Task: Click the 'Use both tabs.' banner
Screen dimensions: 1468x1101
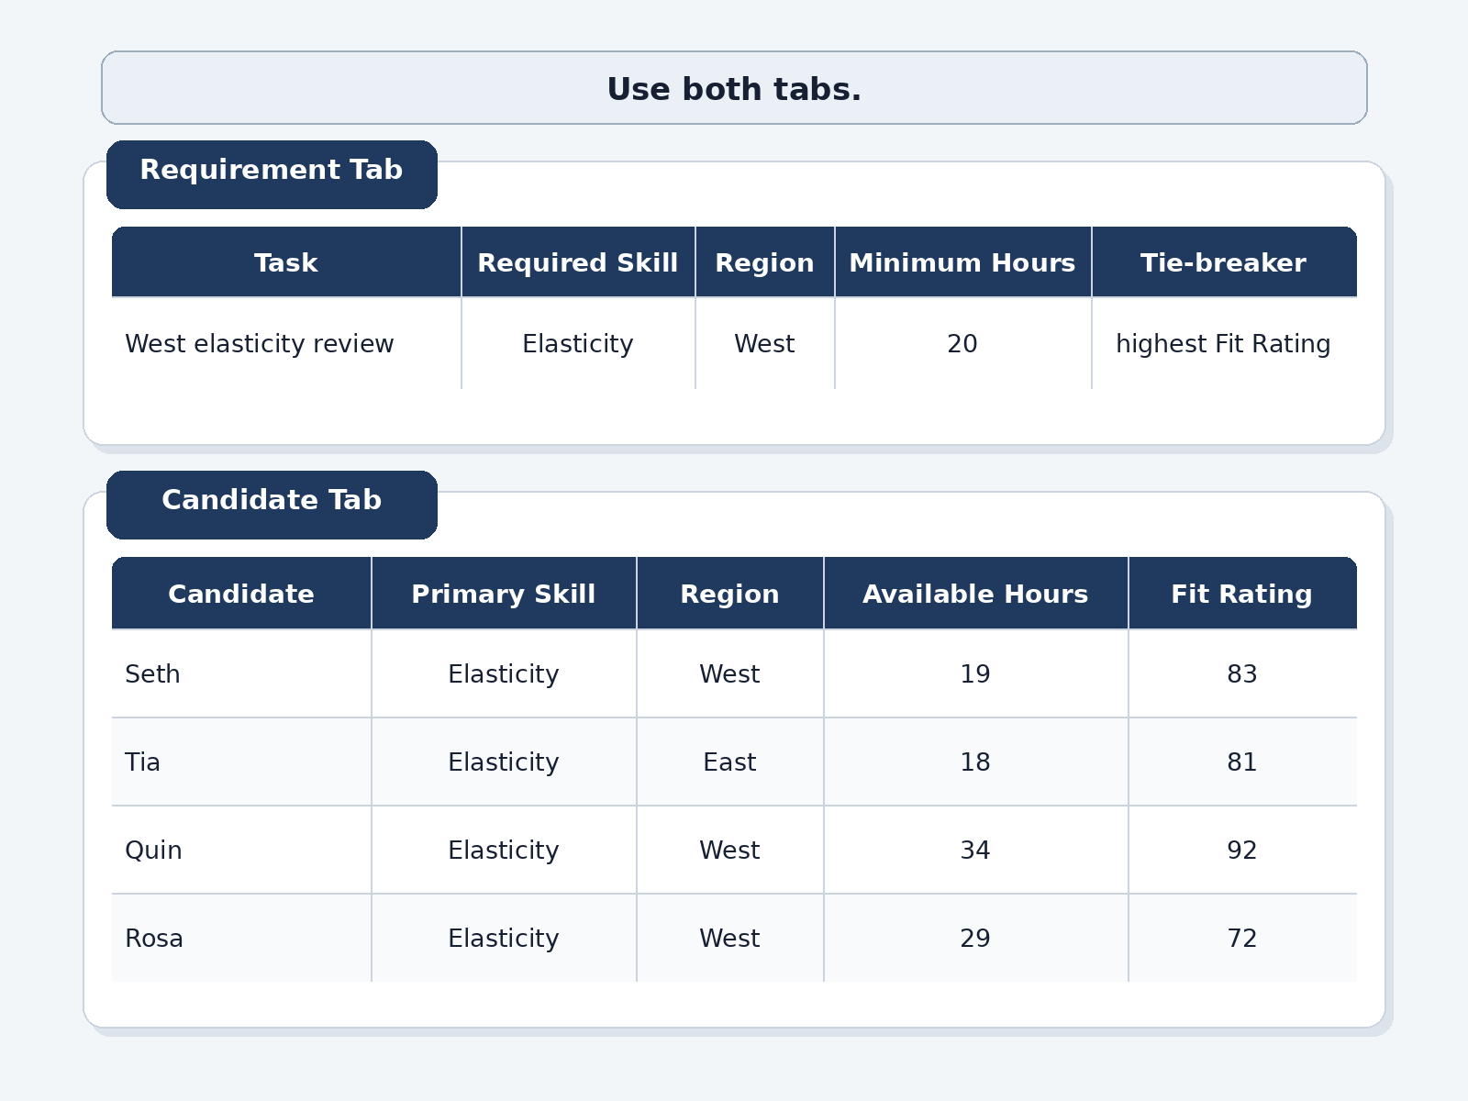Action: [x=734, y=88]
